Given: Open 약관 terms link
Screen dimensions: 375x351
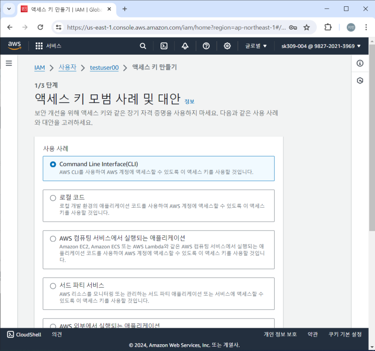Looking at the screenshot, I should [x=312, y=334].
